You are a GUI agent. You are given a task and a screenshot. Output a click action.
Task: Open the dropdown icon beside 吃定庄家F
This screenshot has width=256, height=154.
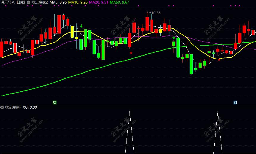click(x=2, y=107)
